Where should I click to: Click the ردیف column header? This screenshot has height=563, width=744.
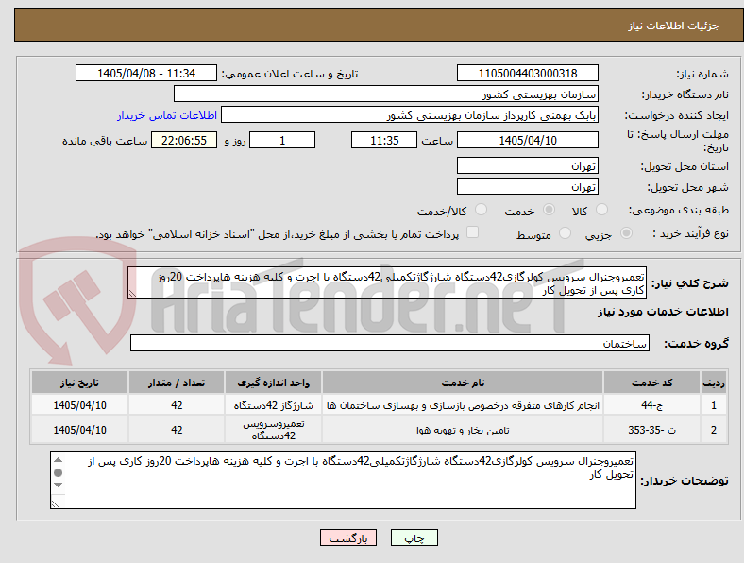point(714,383)
